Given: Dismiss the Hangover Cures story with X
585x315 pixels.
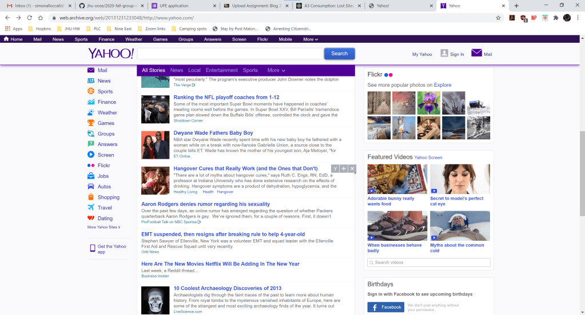Looking at the screenshot, I should tap(352, 168).
